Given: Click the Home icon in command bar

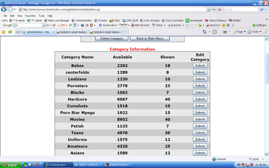Looking at the screenshot, I should [204, 32].
